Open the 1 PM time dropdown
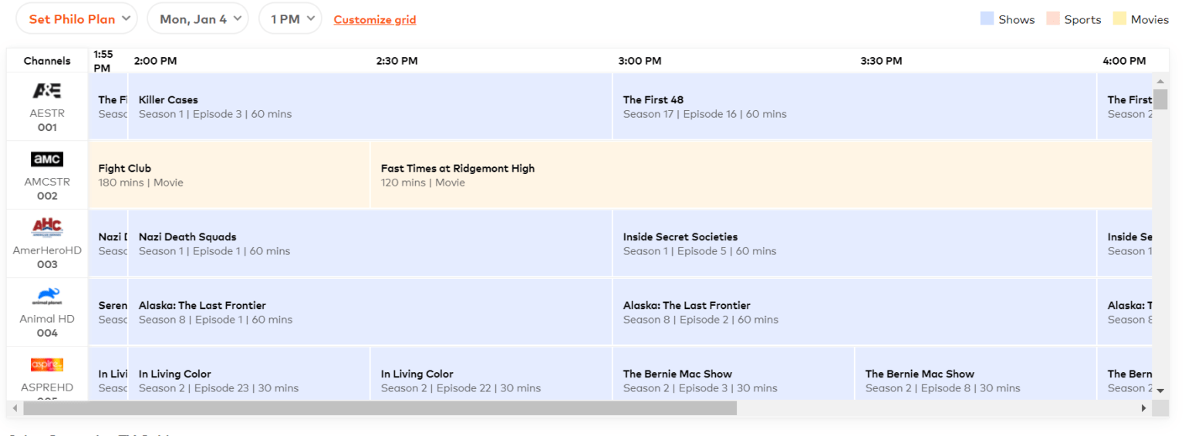 290,19
